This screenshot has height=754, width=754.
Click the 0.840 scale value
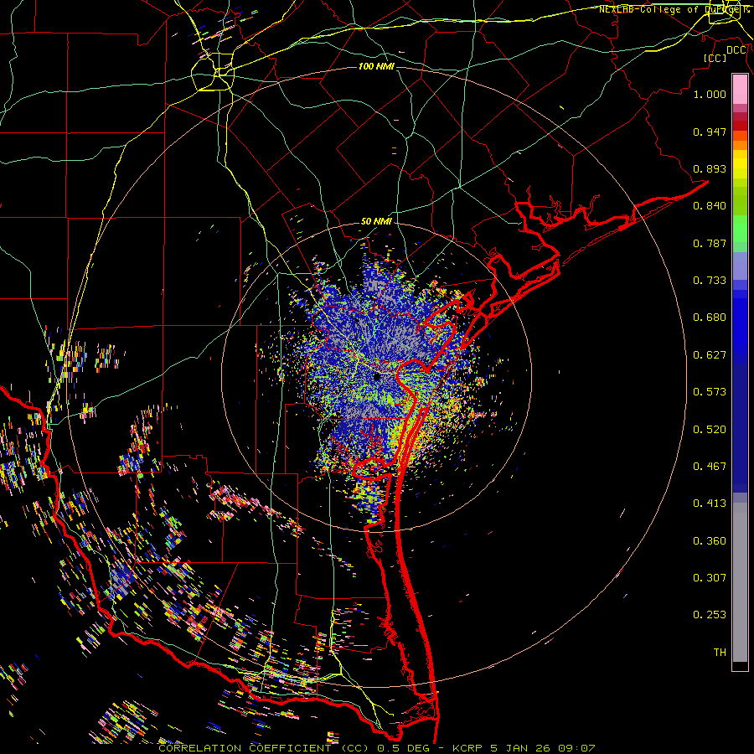tap(710, 206)
